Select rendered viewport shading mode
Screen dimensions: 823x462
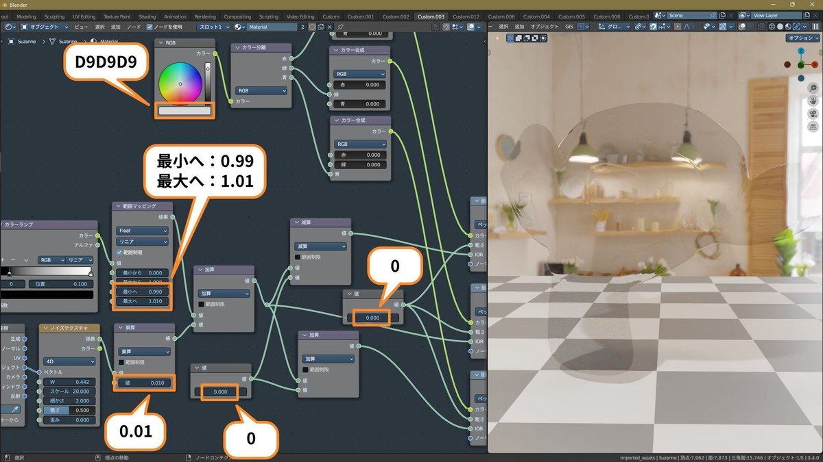[796, 27]
